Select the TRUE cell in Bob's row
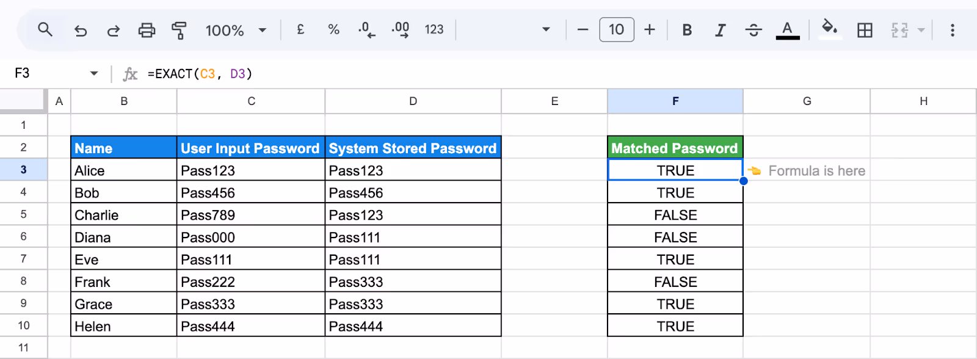Screen dimensions: 977x359 click(675, 192)
